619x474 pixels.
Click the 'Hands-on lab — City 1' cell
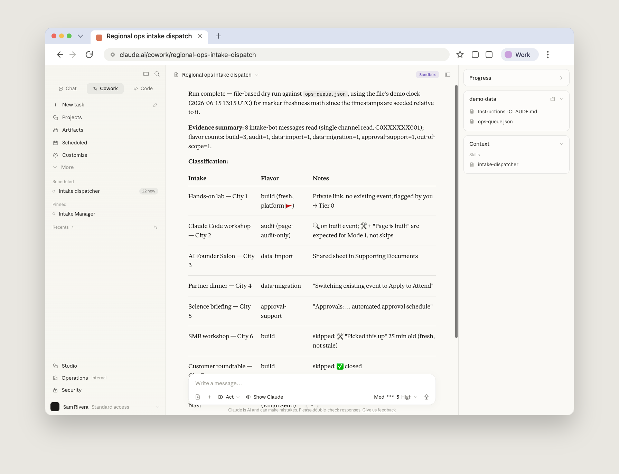(x=218, y=196)
